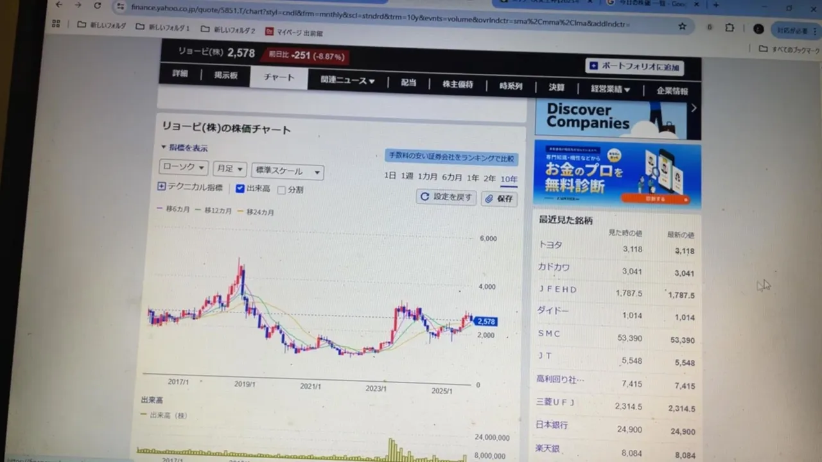The height and width of the screenshot is (462, 822).
Task: Open SMC in recently viewed
Action: coord(549,333)
